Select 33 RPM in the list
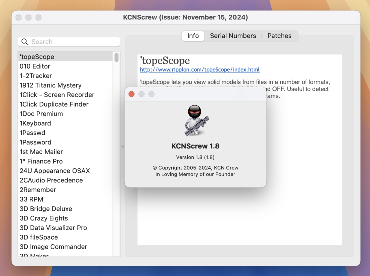The width and height of the screenshot is (370, 276). [x=65, y=199]
